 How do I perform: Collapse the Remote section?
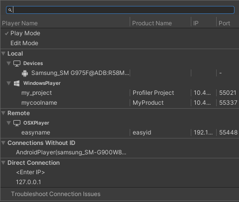[3, 113]
